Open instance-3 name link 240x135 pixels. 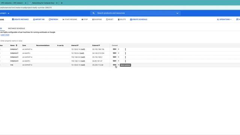click(14, 57)
